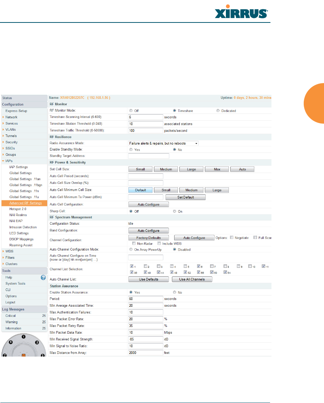Click Max Distance from Array field
This screenshot has width=324, height=403.
point(146,353)
